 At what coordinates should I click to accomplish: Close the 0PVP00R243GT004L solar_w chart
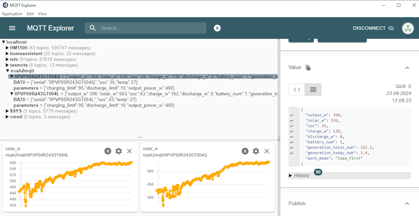(x=130, y=151)
